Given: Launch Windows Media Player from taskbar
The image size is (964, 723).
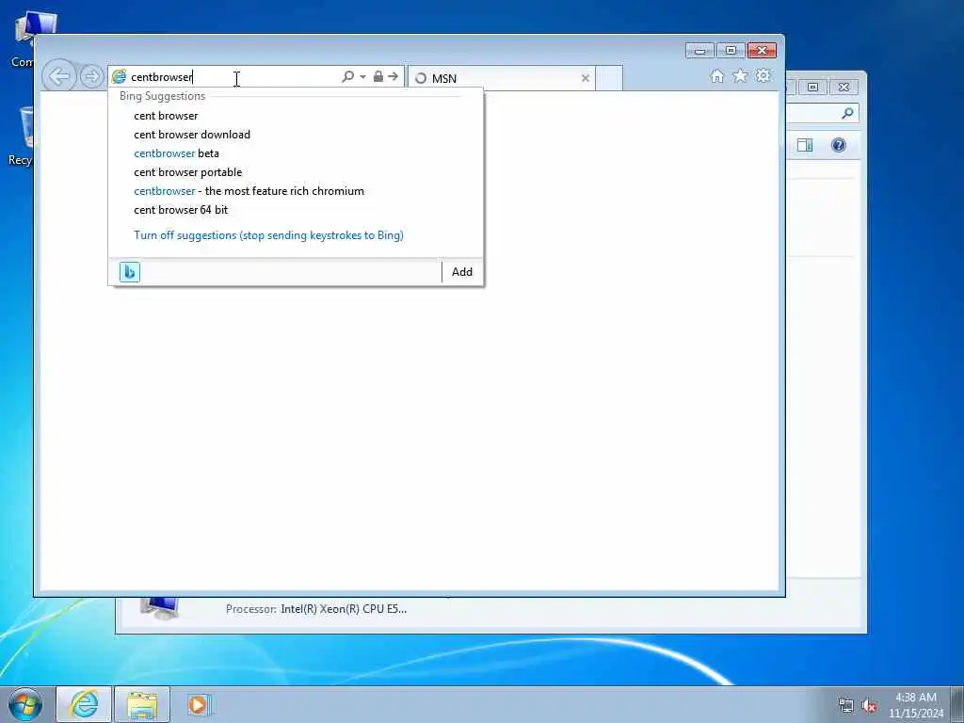Looking at the screenshot, I should click(199, 704).
